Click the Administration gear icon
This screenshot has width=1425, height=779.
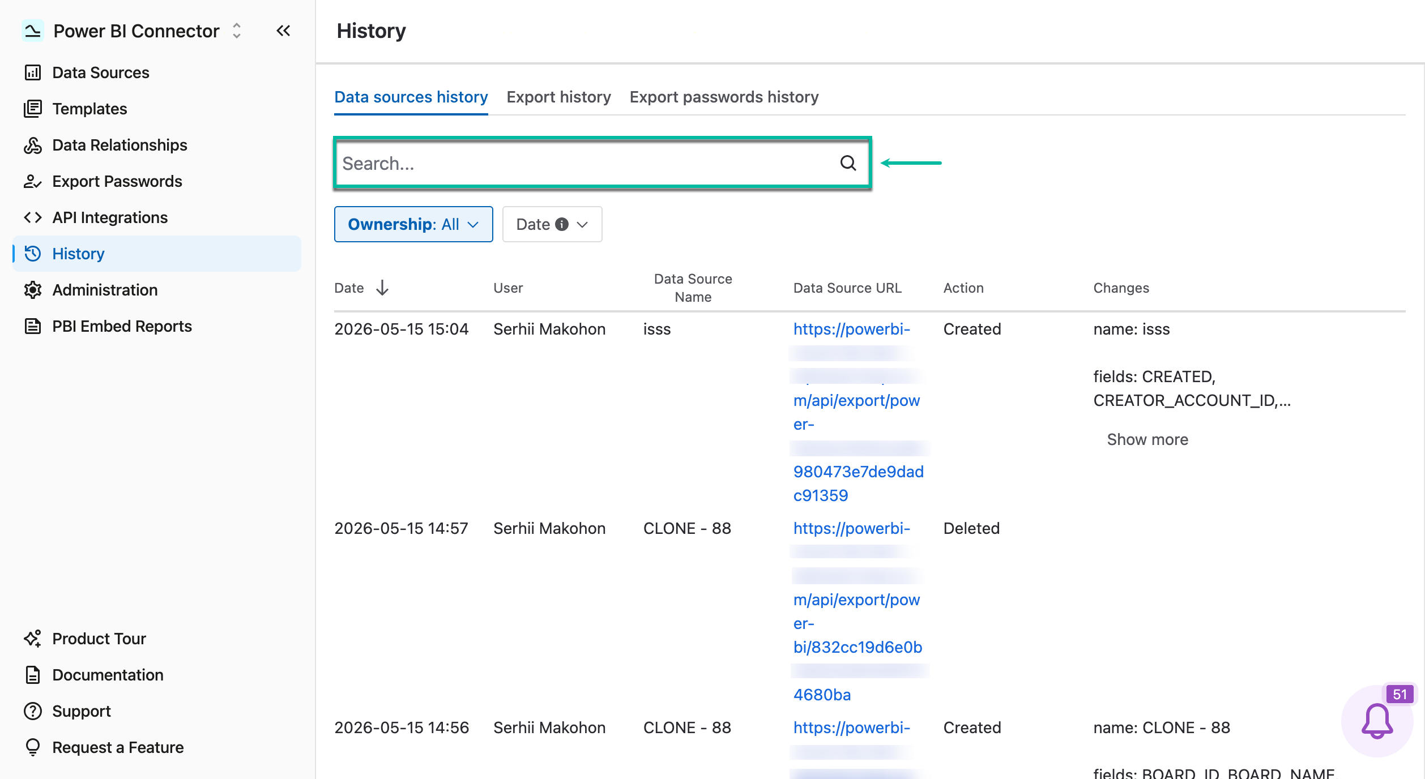pyautogui.click(x=33, y=290)
